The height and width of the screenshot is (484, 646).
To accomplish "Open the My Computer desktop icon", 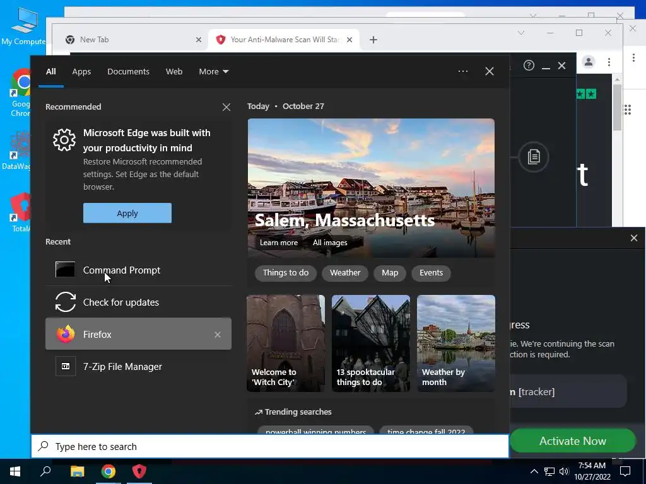I will (x=23, y=26).
